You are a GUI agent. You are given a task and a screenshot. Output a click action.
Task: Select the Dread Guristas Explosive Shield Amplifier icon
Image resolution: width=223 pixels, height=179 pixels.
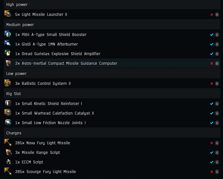(x=8, y=53)
